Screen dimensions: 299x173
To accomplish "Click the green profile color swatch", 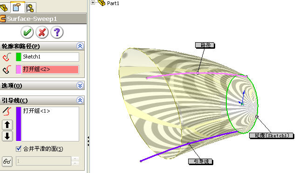I will point(18,57).
